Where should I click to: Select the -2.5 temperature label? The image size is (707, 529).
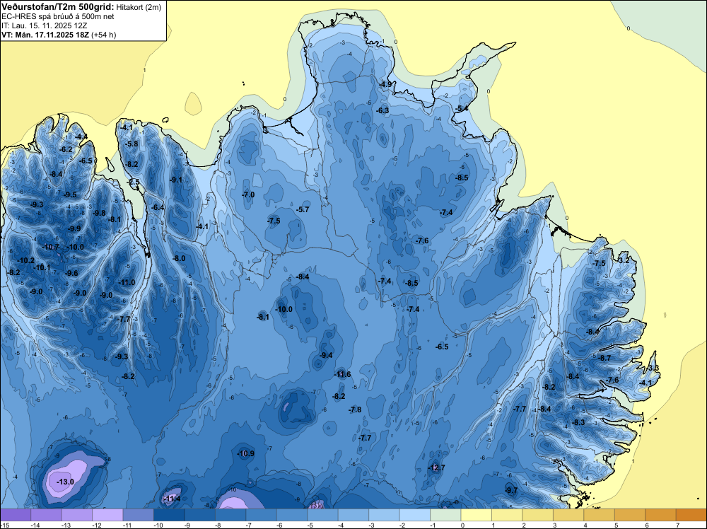[x=134, y=182]
